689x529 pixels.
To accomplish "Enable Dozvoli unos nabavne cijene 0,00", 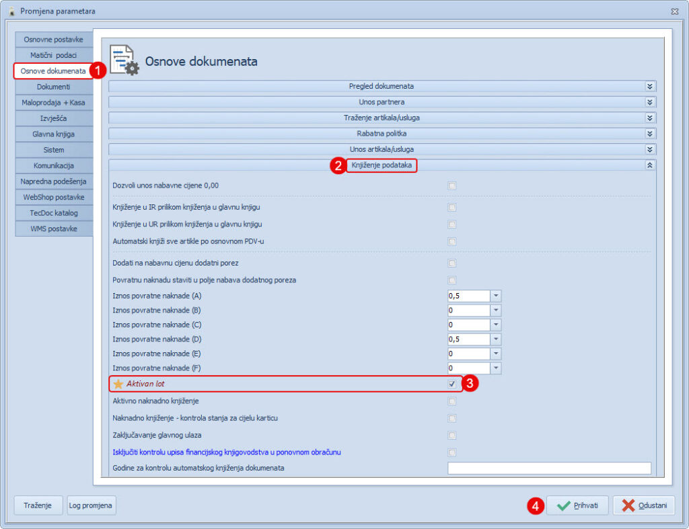I will click(452, 186).
